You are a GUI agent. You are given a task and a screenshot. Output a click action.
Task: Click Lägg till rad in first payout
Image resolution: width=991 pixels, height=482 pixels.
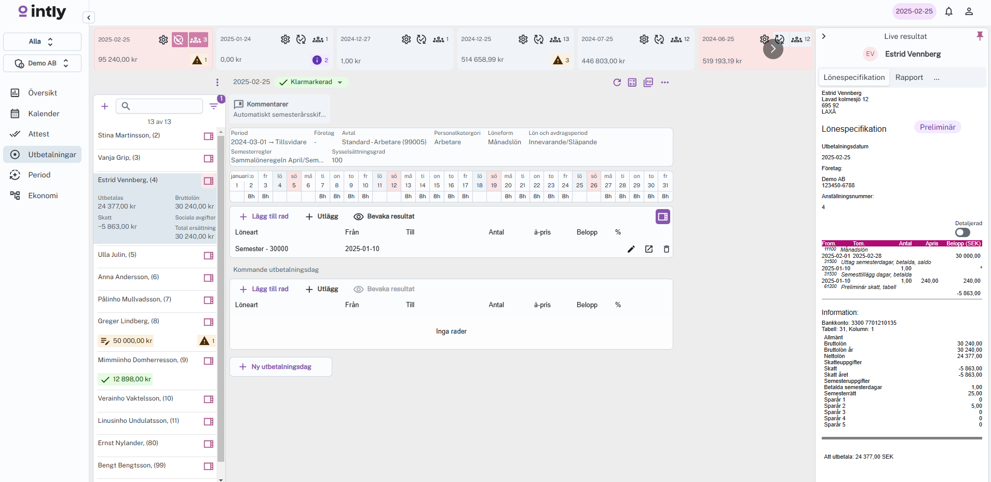[264, 216]
